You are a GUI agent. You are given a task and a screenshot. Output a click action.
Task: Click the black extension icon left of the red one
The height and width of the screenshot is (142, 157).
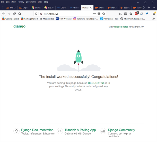[131, 14]
